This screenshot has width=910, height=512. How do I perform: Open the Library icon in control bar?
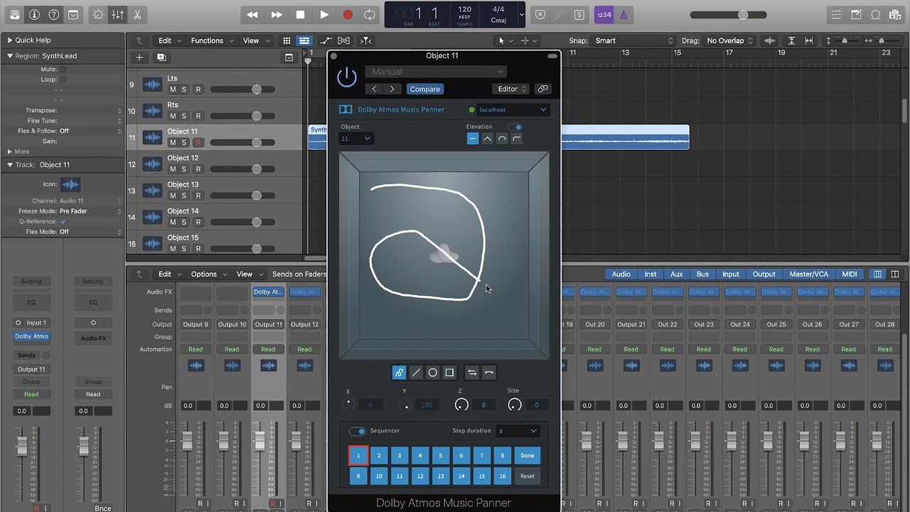(x=15, y=14)
